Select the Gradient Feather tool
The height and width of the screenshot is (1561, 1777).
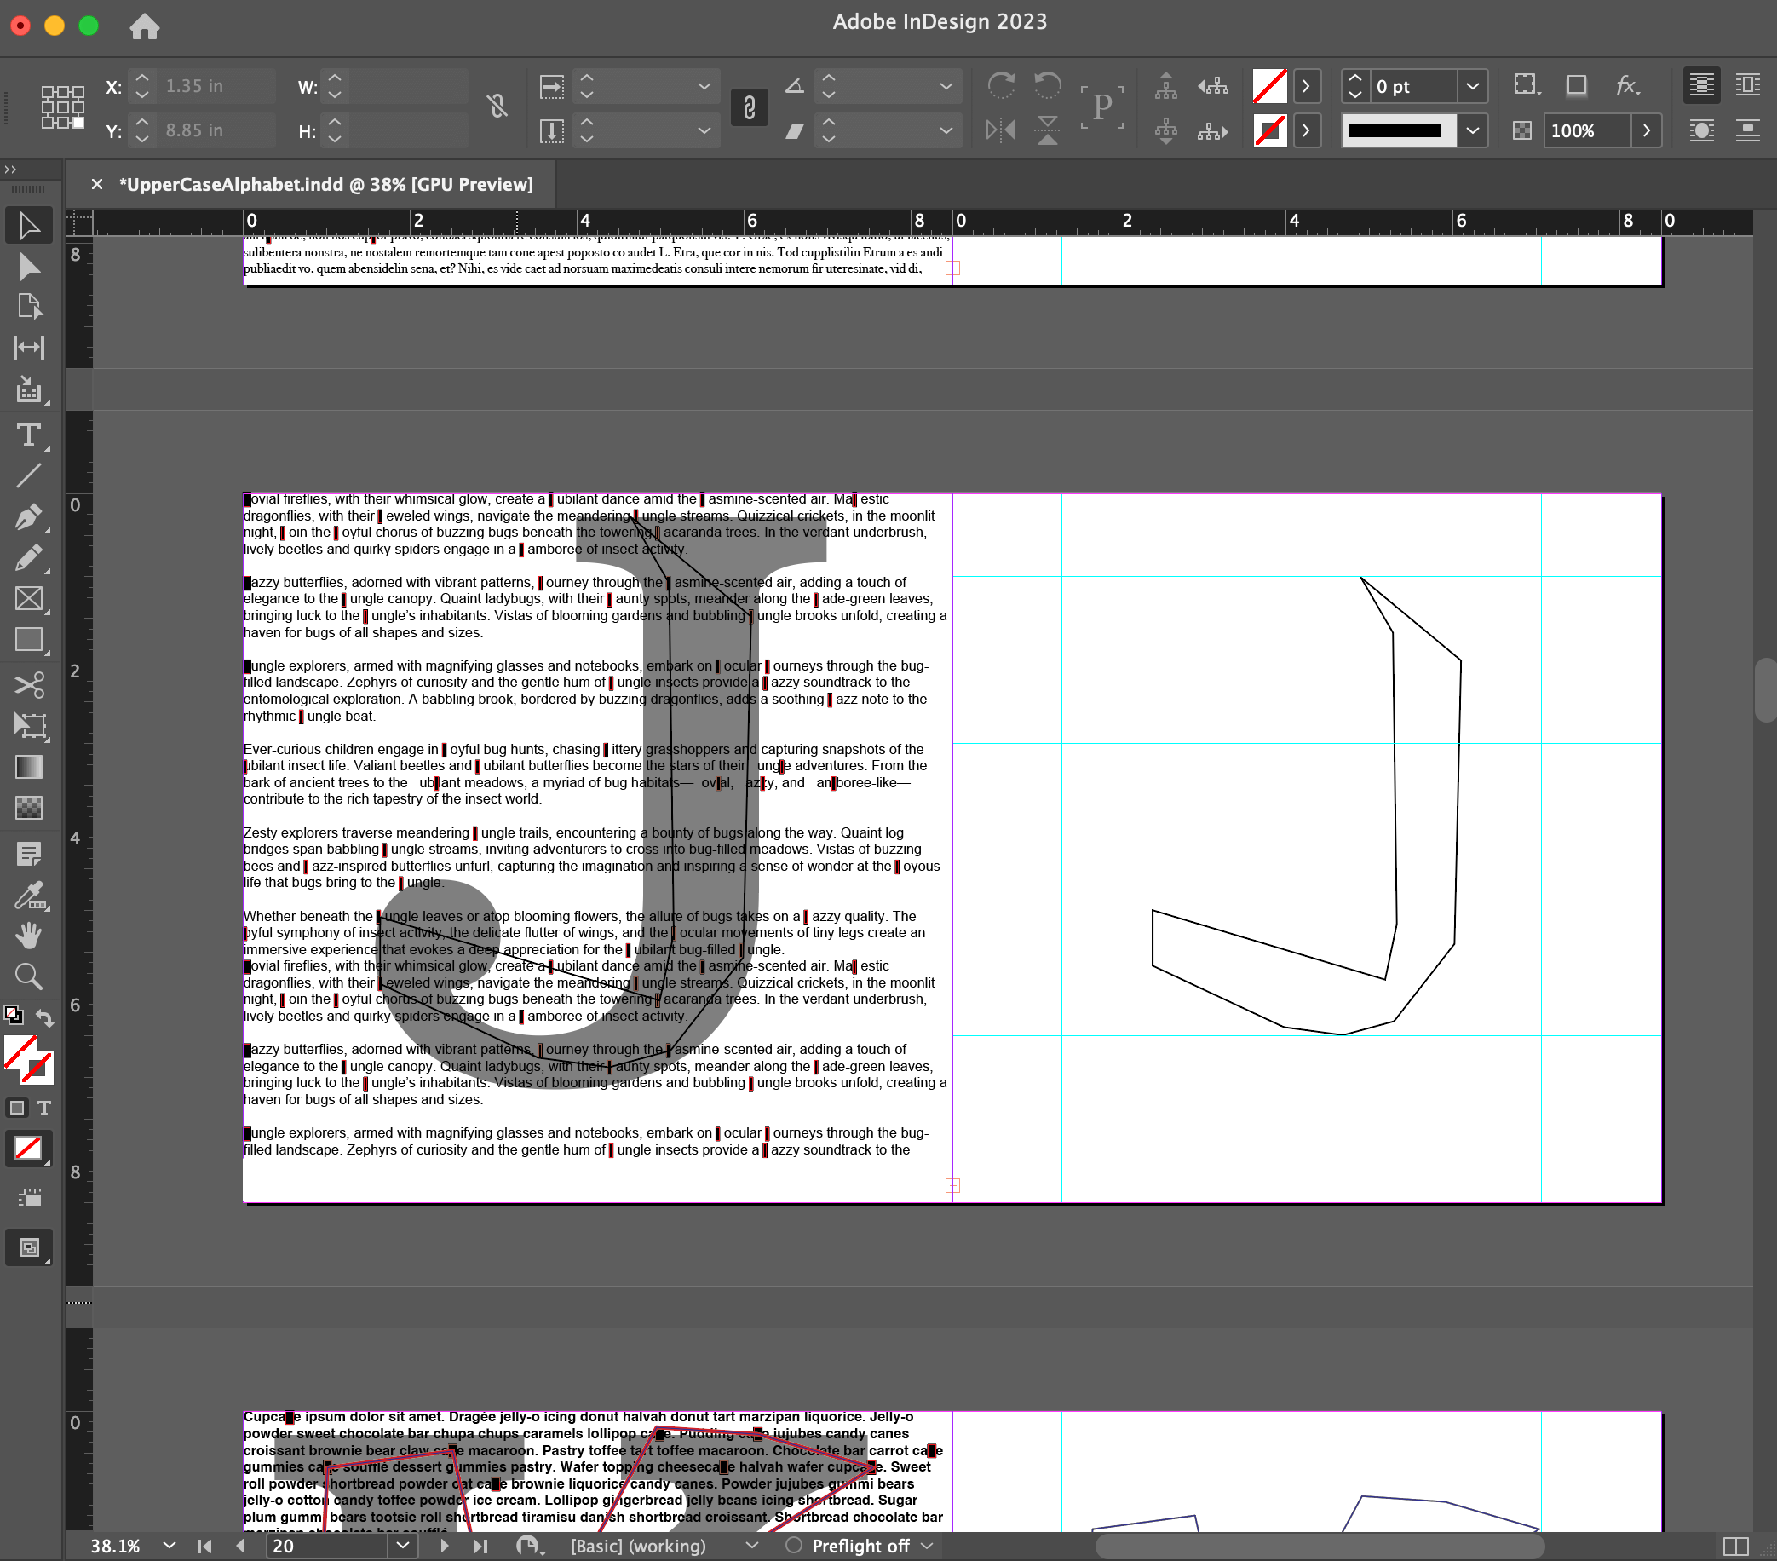click(29, 808)
